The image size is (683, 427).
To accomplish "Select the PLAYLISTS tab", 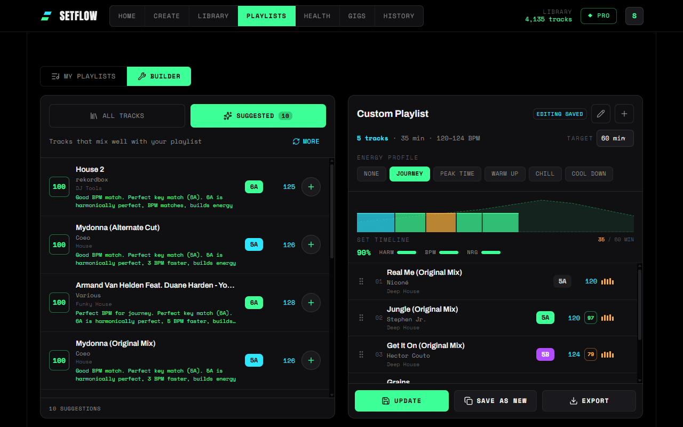I will pyautogui.click(x=266, y=16).
